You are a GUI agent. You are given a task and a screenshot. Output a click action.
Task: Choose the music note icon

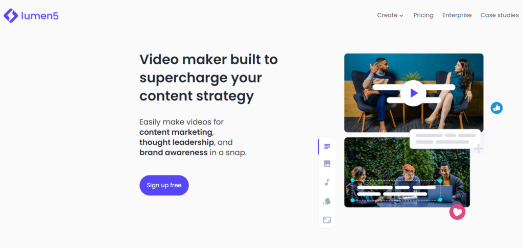327,182
